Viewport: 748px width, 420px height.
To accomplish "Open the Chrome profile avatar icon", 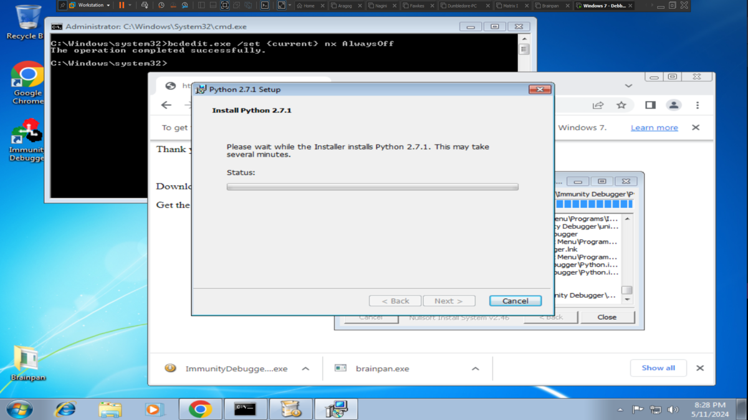I will point(674,105).
